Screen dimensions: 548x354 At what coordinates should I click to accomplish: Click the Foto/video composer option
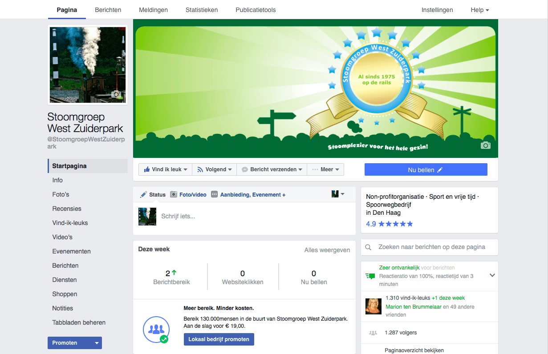click(188, 194)
